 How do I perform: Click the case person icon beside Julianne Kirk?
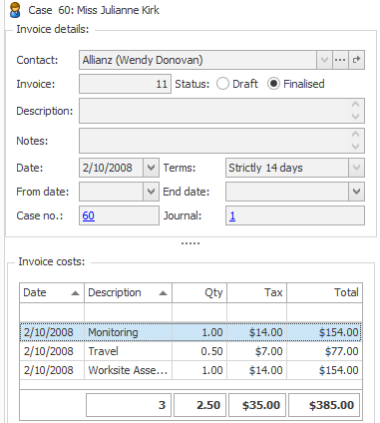15,10
